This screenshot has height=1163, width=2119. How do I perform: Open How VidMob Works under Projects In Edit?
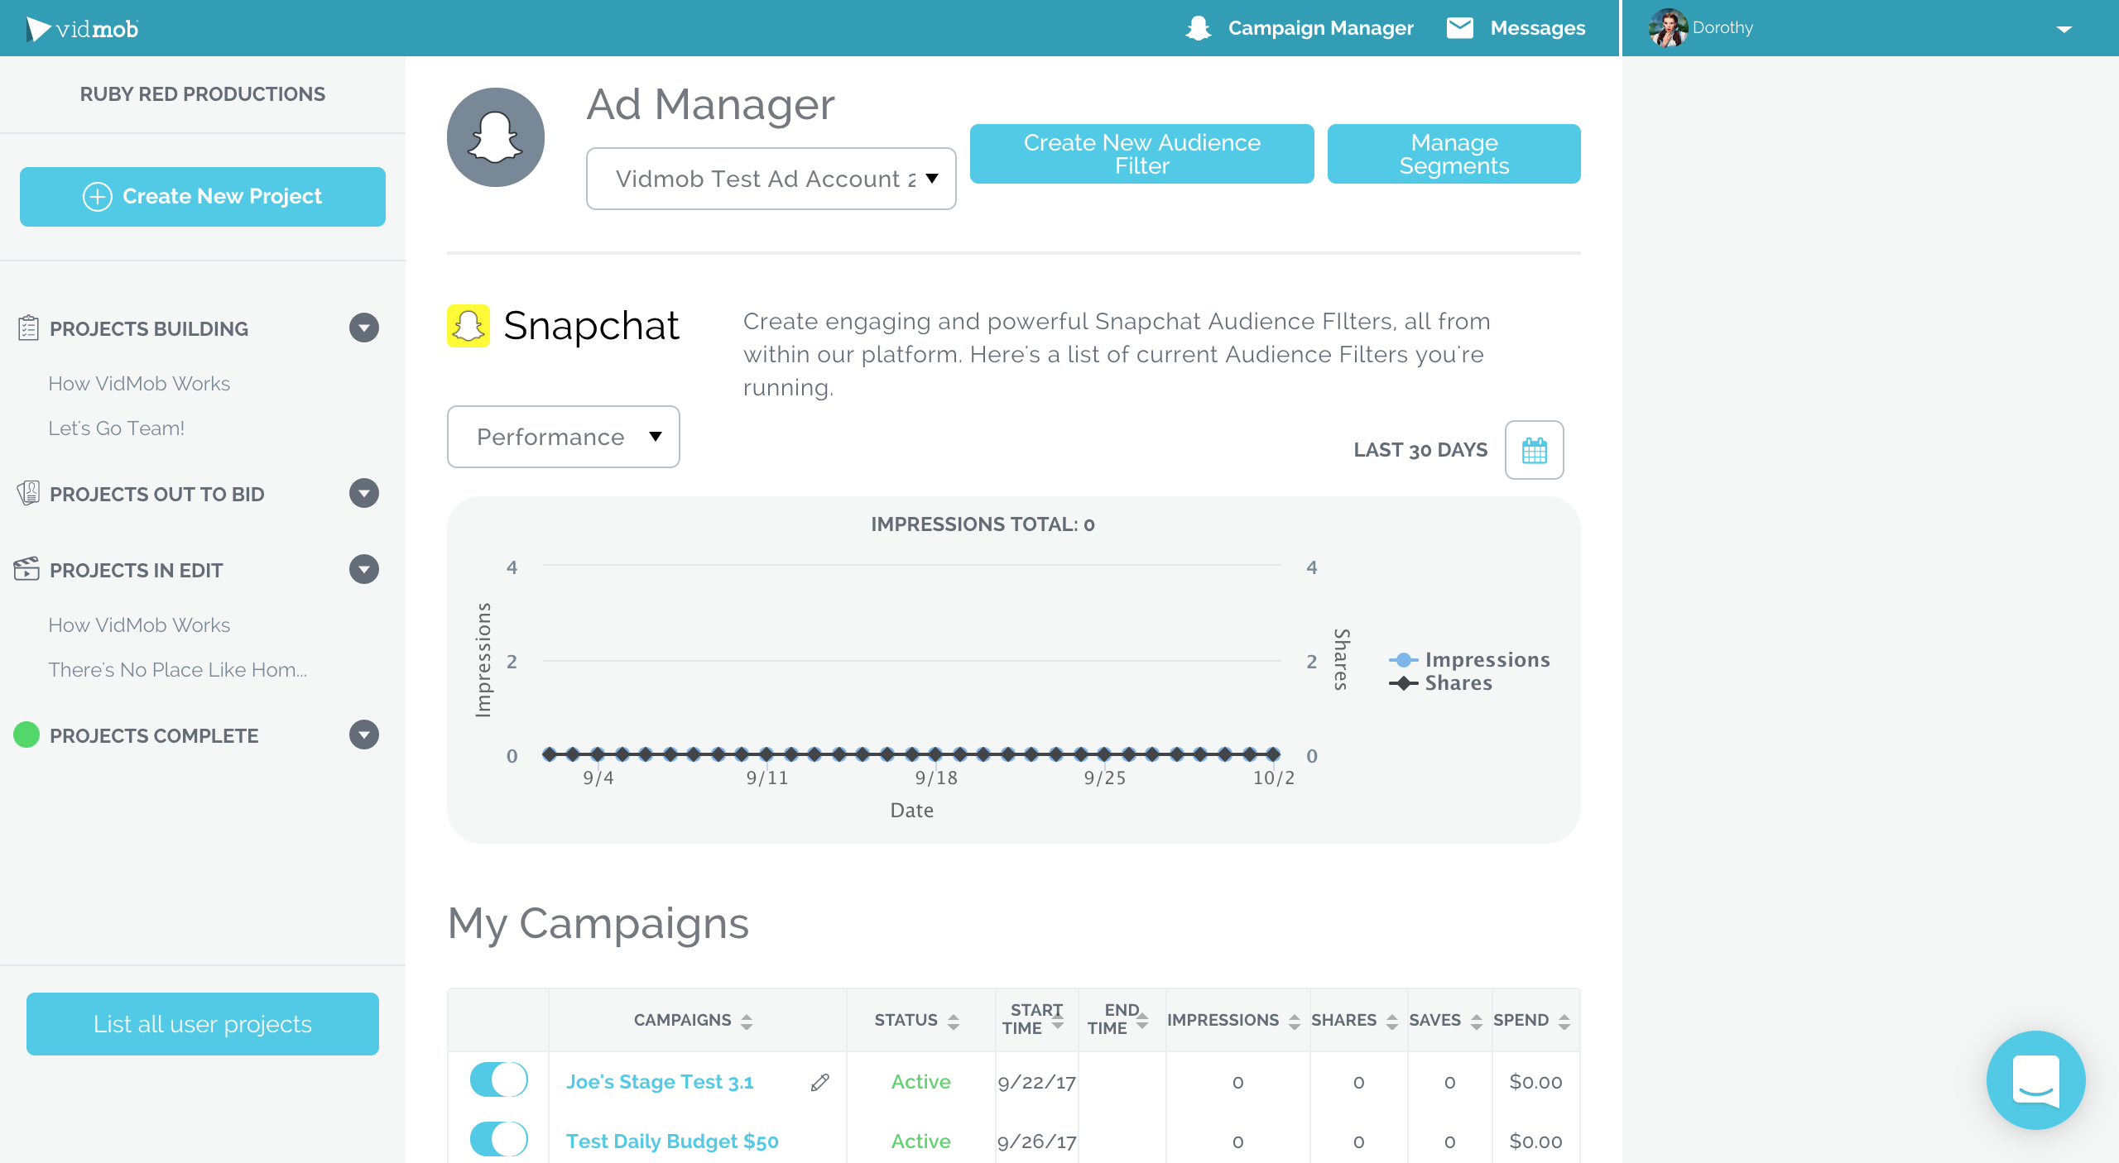139,625
